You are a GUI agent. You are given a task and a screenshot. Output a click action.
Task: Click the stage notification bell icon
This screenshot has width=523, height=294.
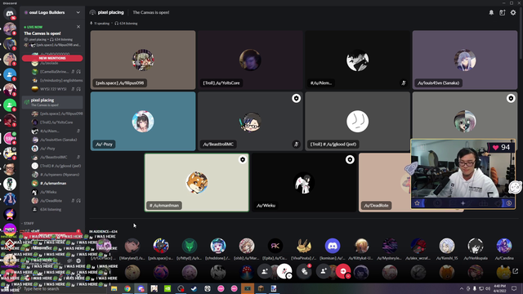click(x=491, y=13)
